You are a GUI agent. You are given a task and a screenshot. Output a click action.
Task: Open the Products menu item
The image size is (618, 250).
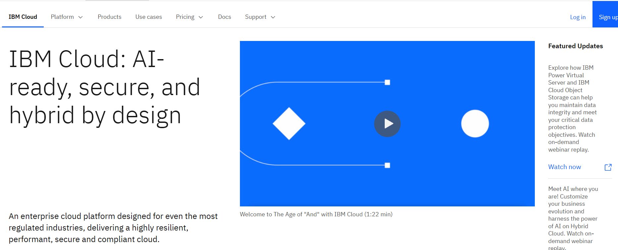click(109, 17)
